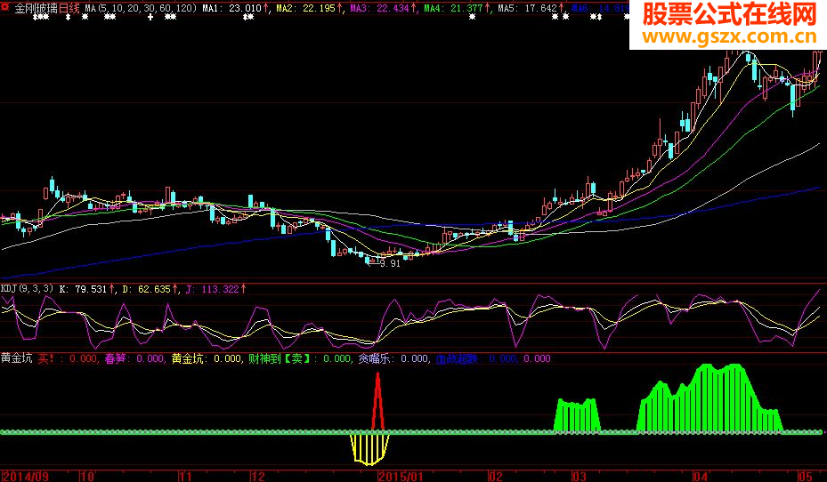Click the MA5: 17.642 value
Screen dimensions: 827x482
(527, 8)
